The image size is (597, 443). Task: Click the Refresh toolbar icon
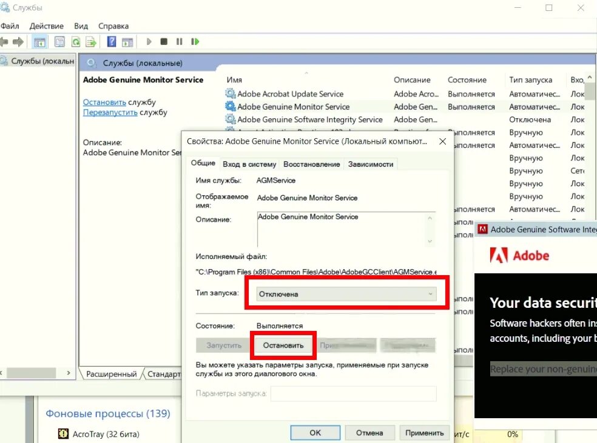(76, 42)
